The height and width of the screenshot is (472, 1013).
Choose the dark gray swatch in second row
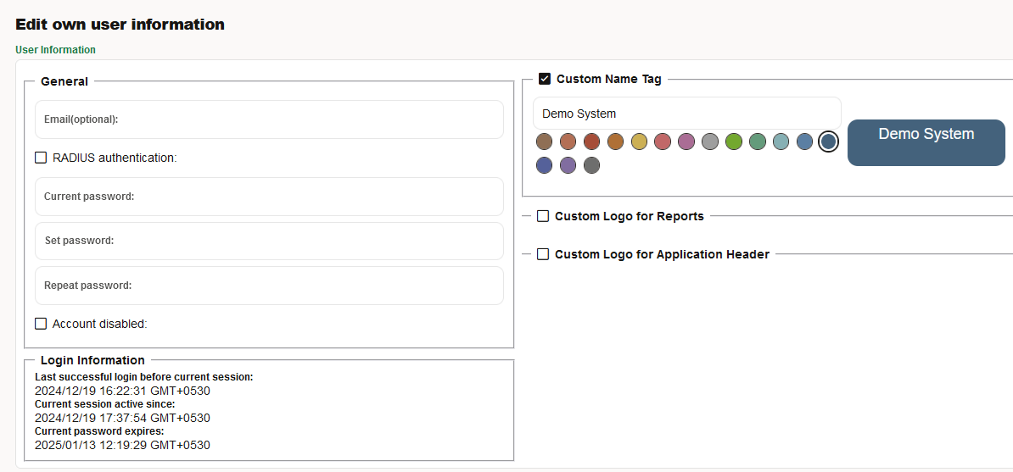tap(591, 165)
